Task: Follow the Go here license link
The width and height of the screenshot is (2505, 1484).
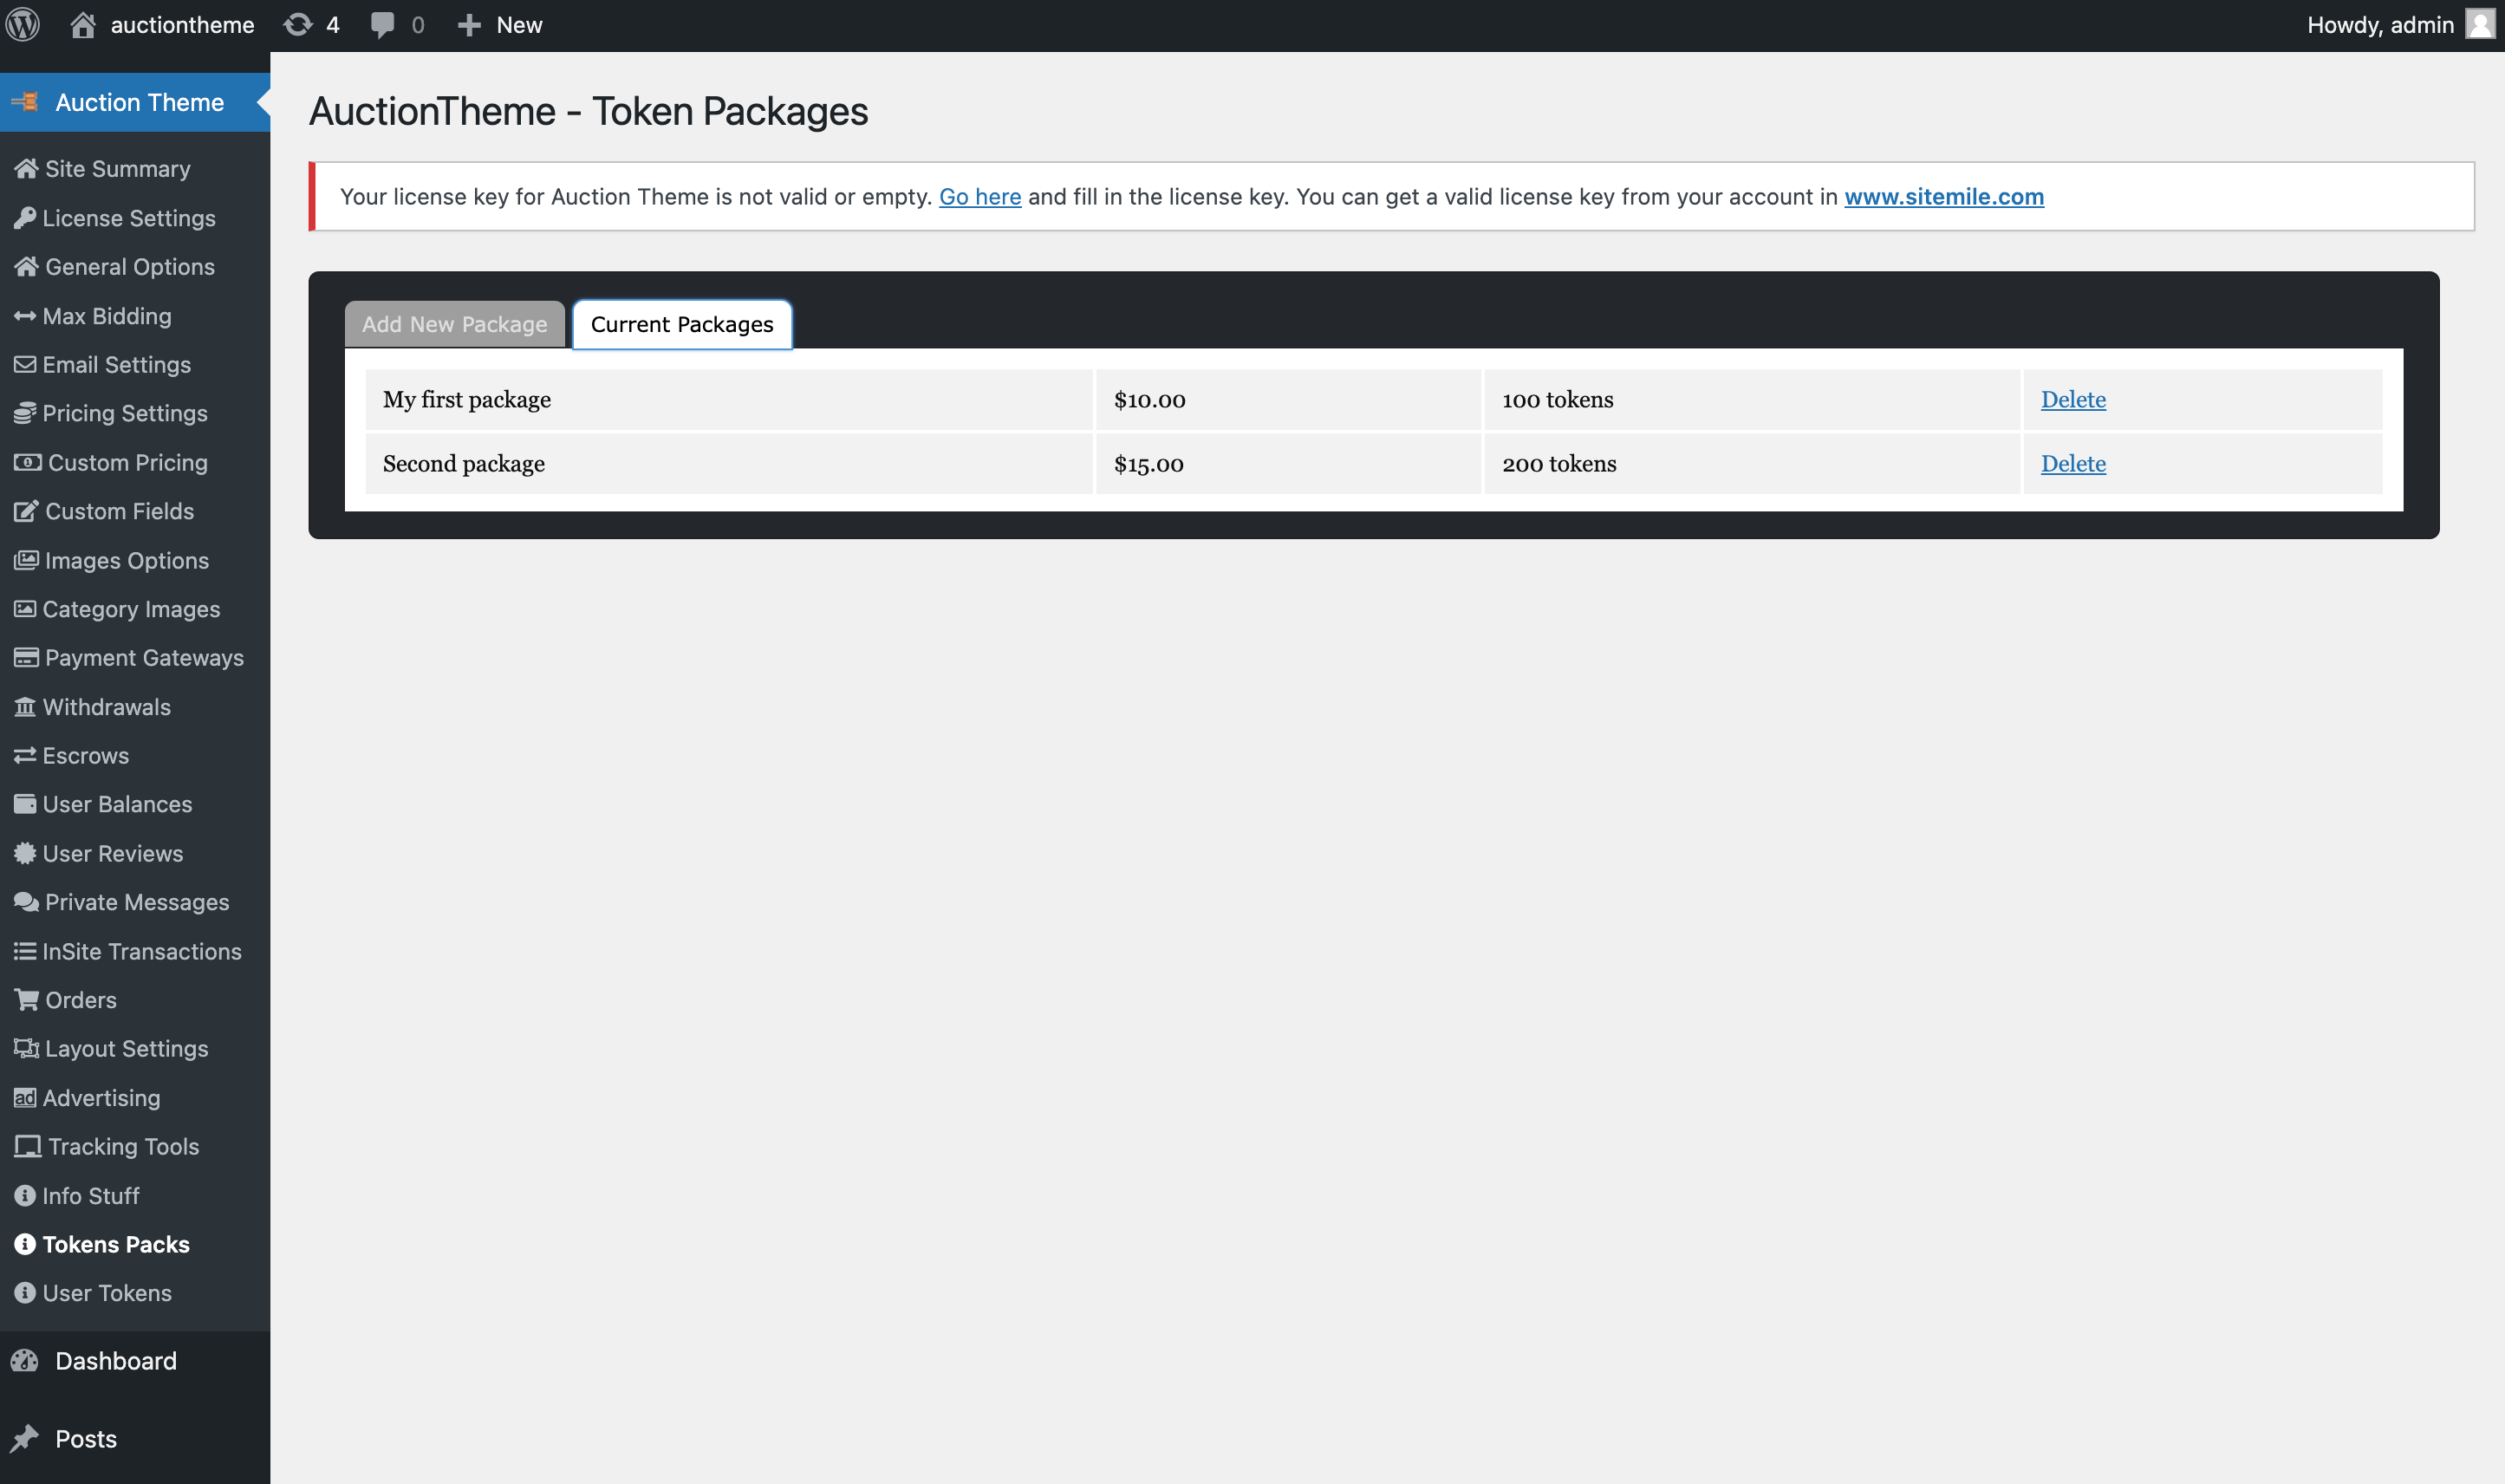Action: (x=980, y=196)
